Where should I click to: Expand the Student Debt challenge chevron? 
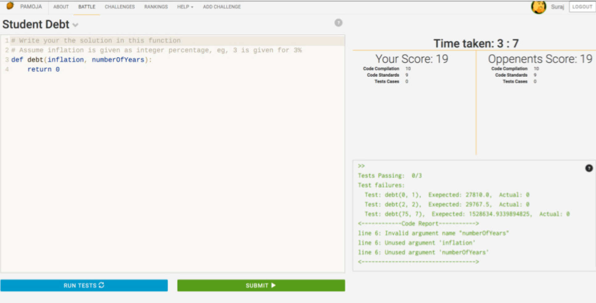pyautogui.click(x=76, y=25)
